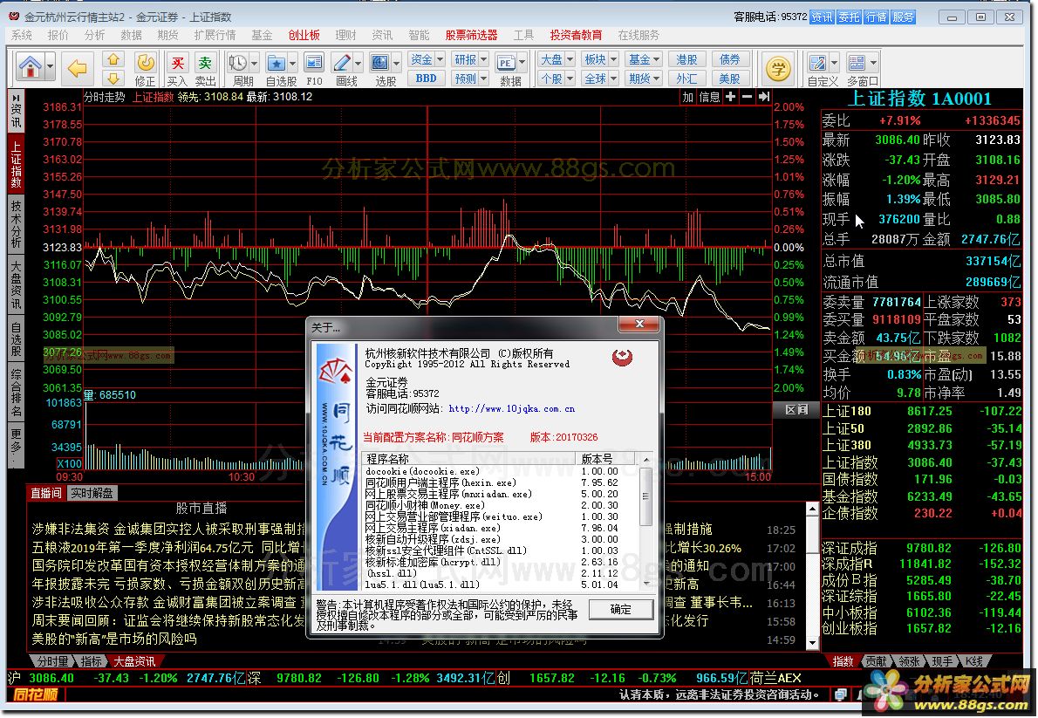Open the green 卖出 sell icon
The image size is (1038, 718).
click(205, 69)
